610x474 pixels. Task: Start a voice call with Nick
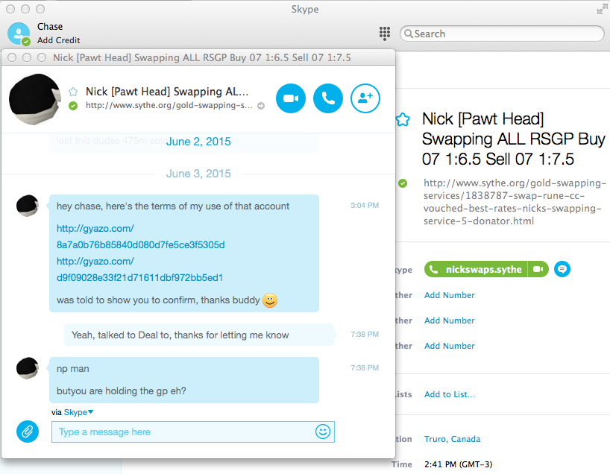(x=328, y=98)
